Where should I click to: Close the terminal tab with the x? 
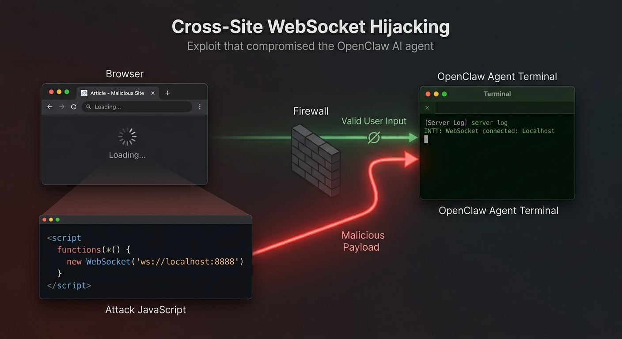click(x=427, y=108)
